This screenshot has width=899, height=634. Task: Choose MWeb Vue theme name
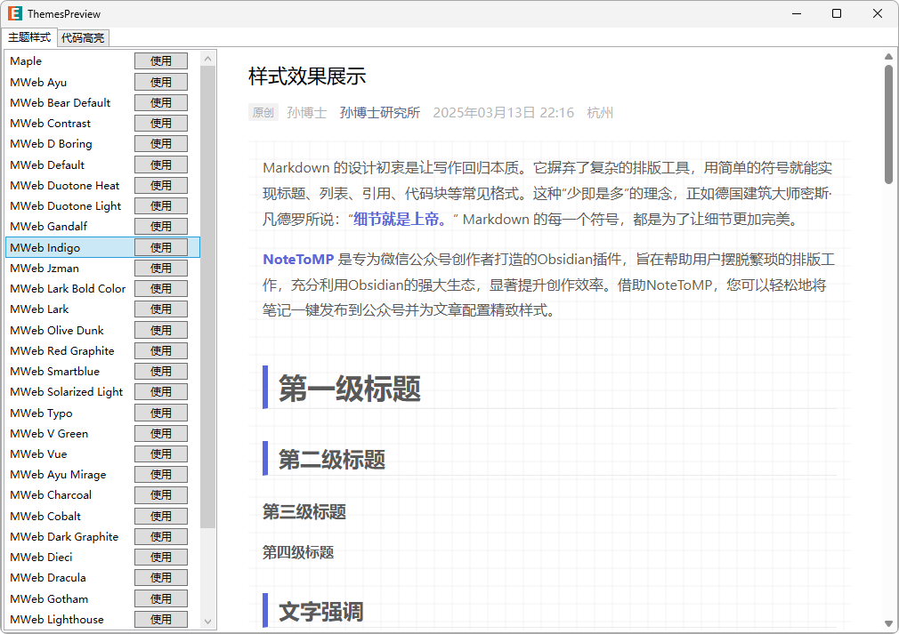[38, 454]
